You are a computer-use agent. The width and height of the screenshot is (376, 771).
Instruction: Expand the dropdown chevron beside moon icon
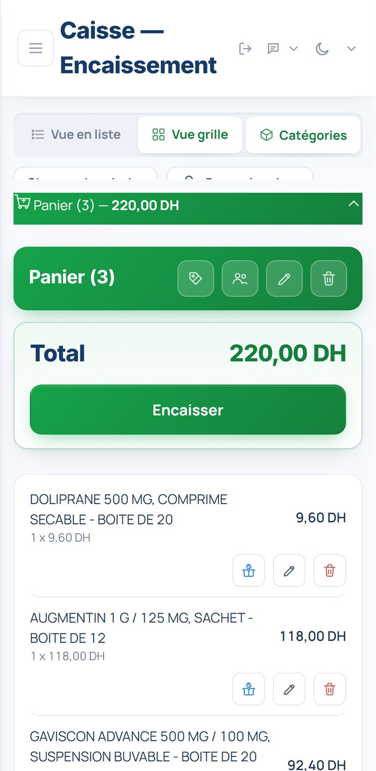coord(351,49)
